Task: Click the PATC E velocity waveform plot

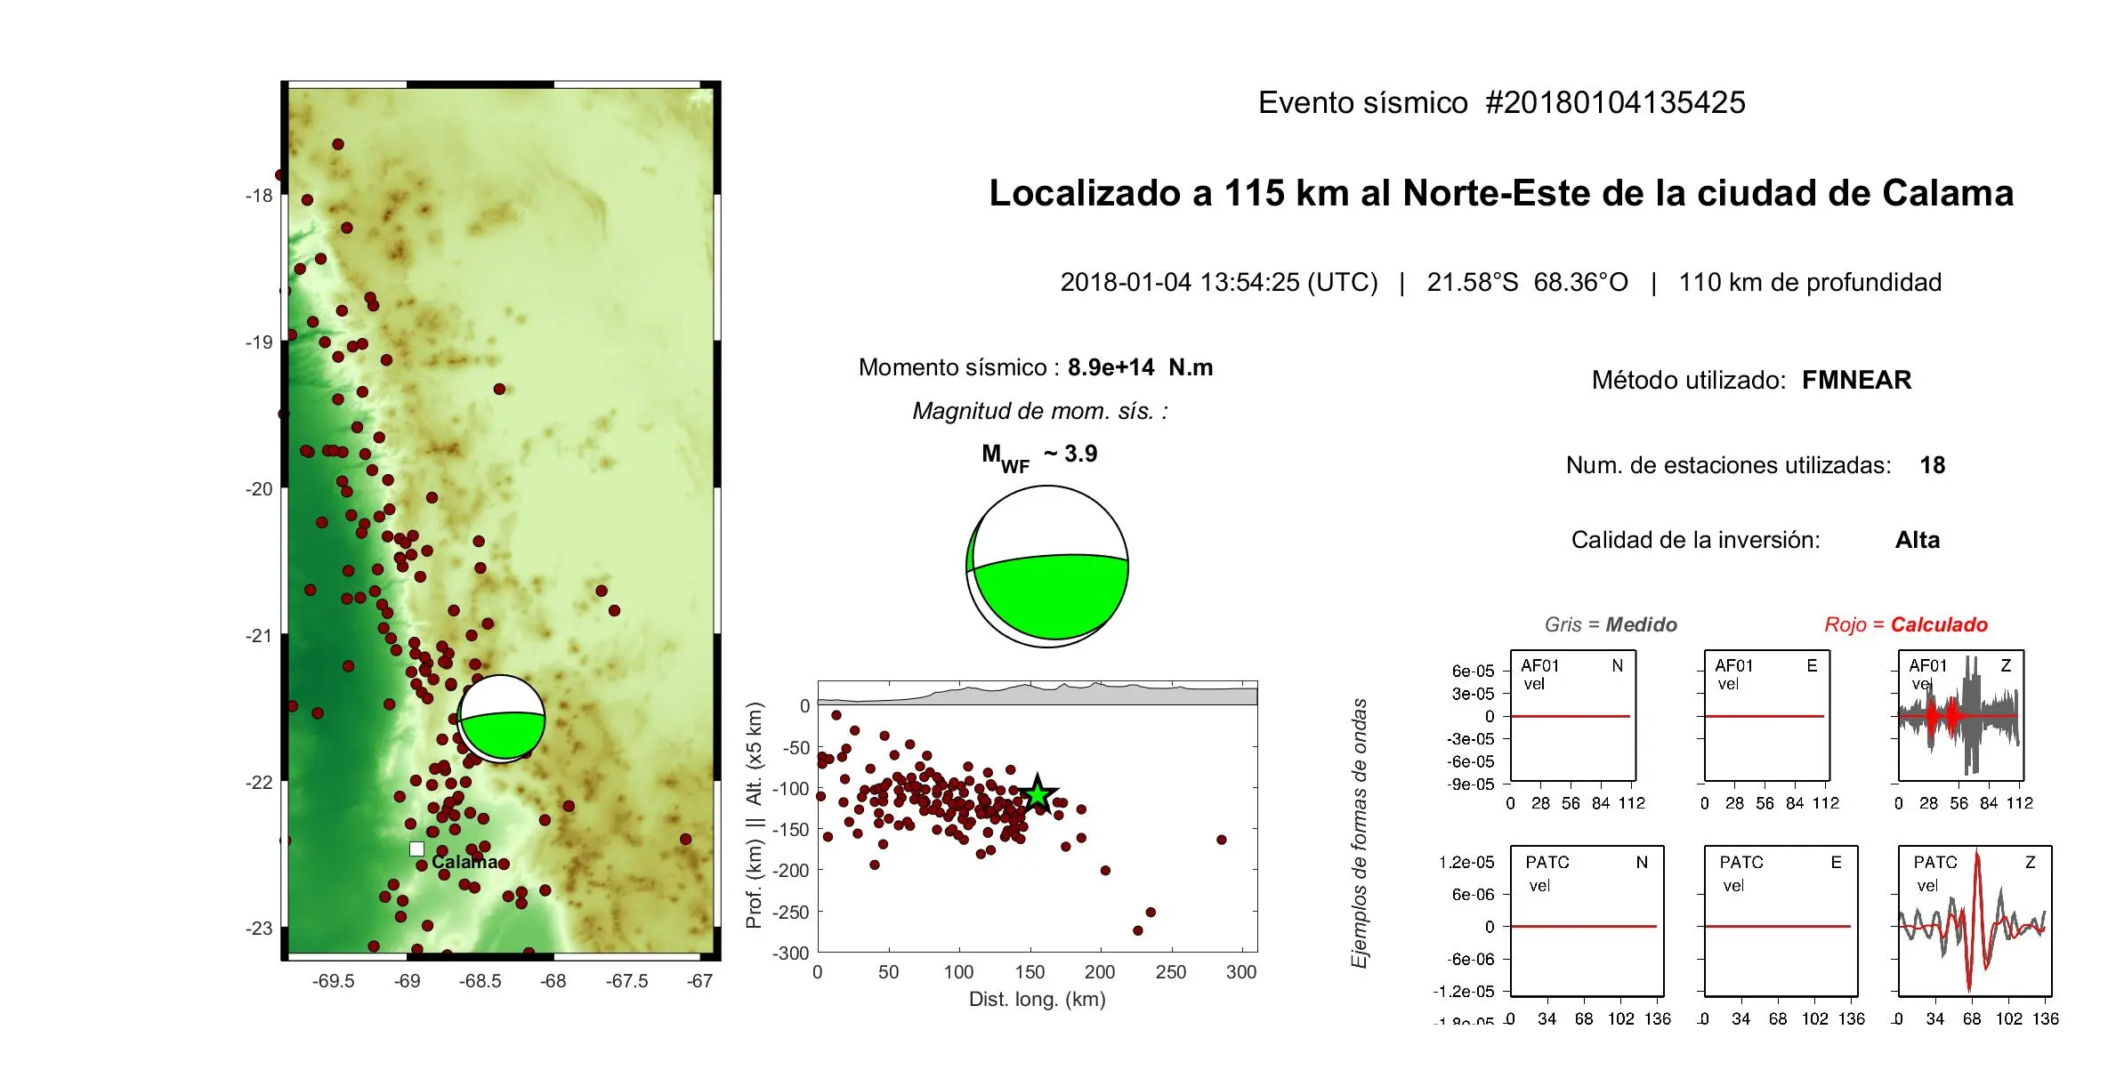Action: click(1781, 921)
